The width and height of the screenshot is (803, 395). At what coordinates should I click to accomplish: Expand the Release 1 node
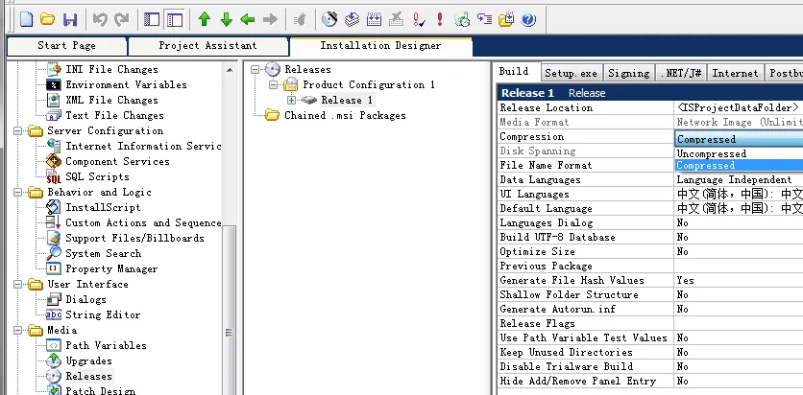tap(291, 100)
